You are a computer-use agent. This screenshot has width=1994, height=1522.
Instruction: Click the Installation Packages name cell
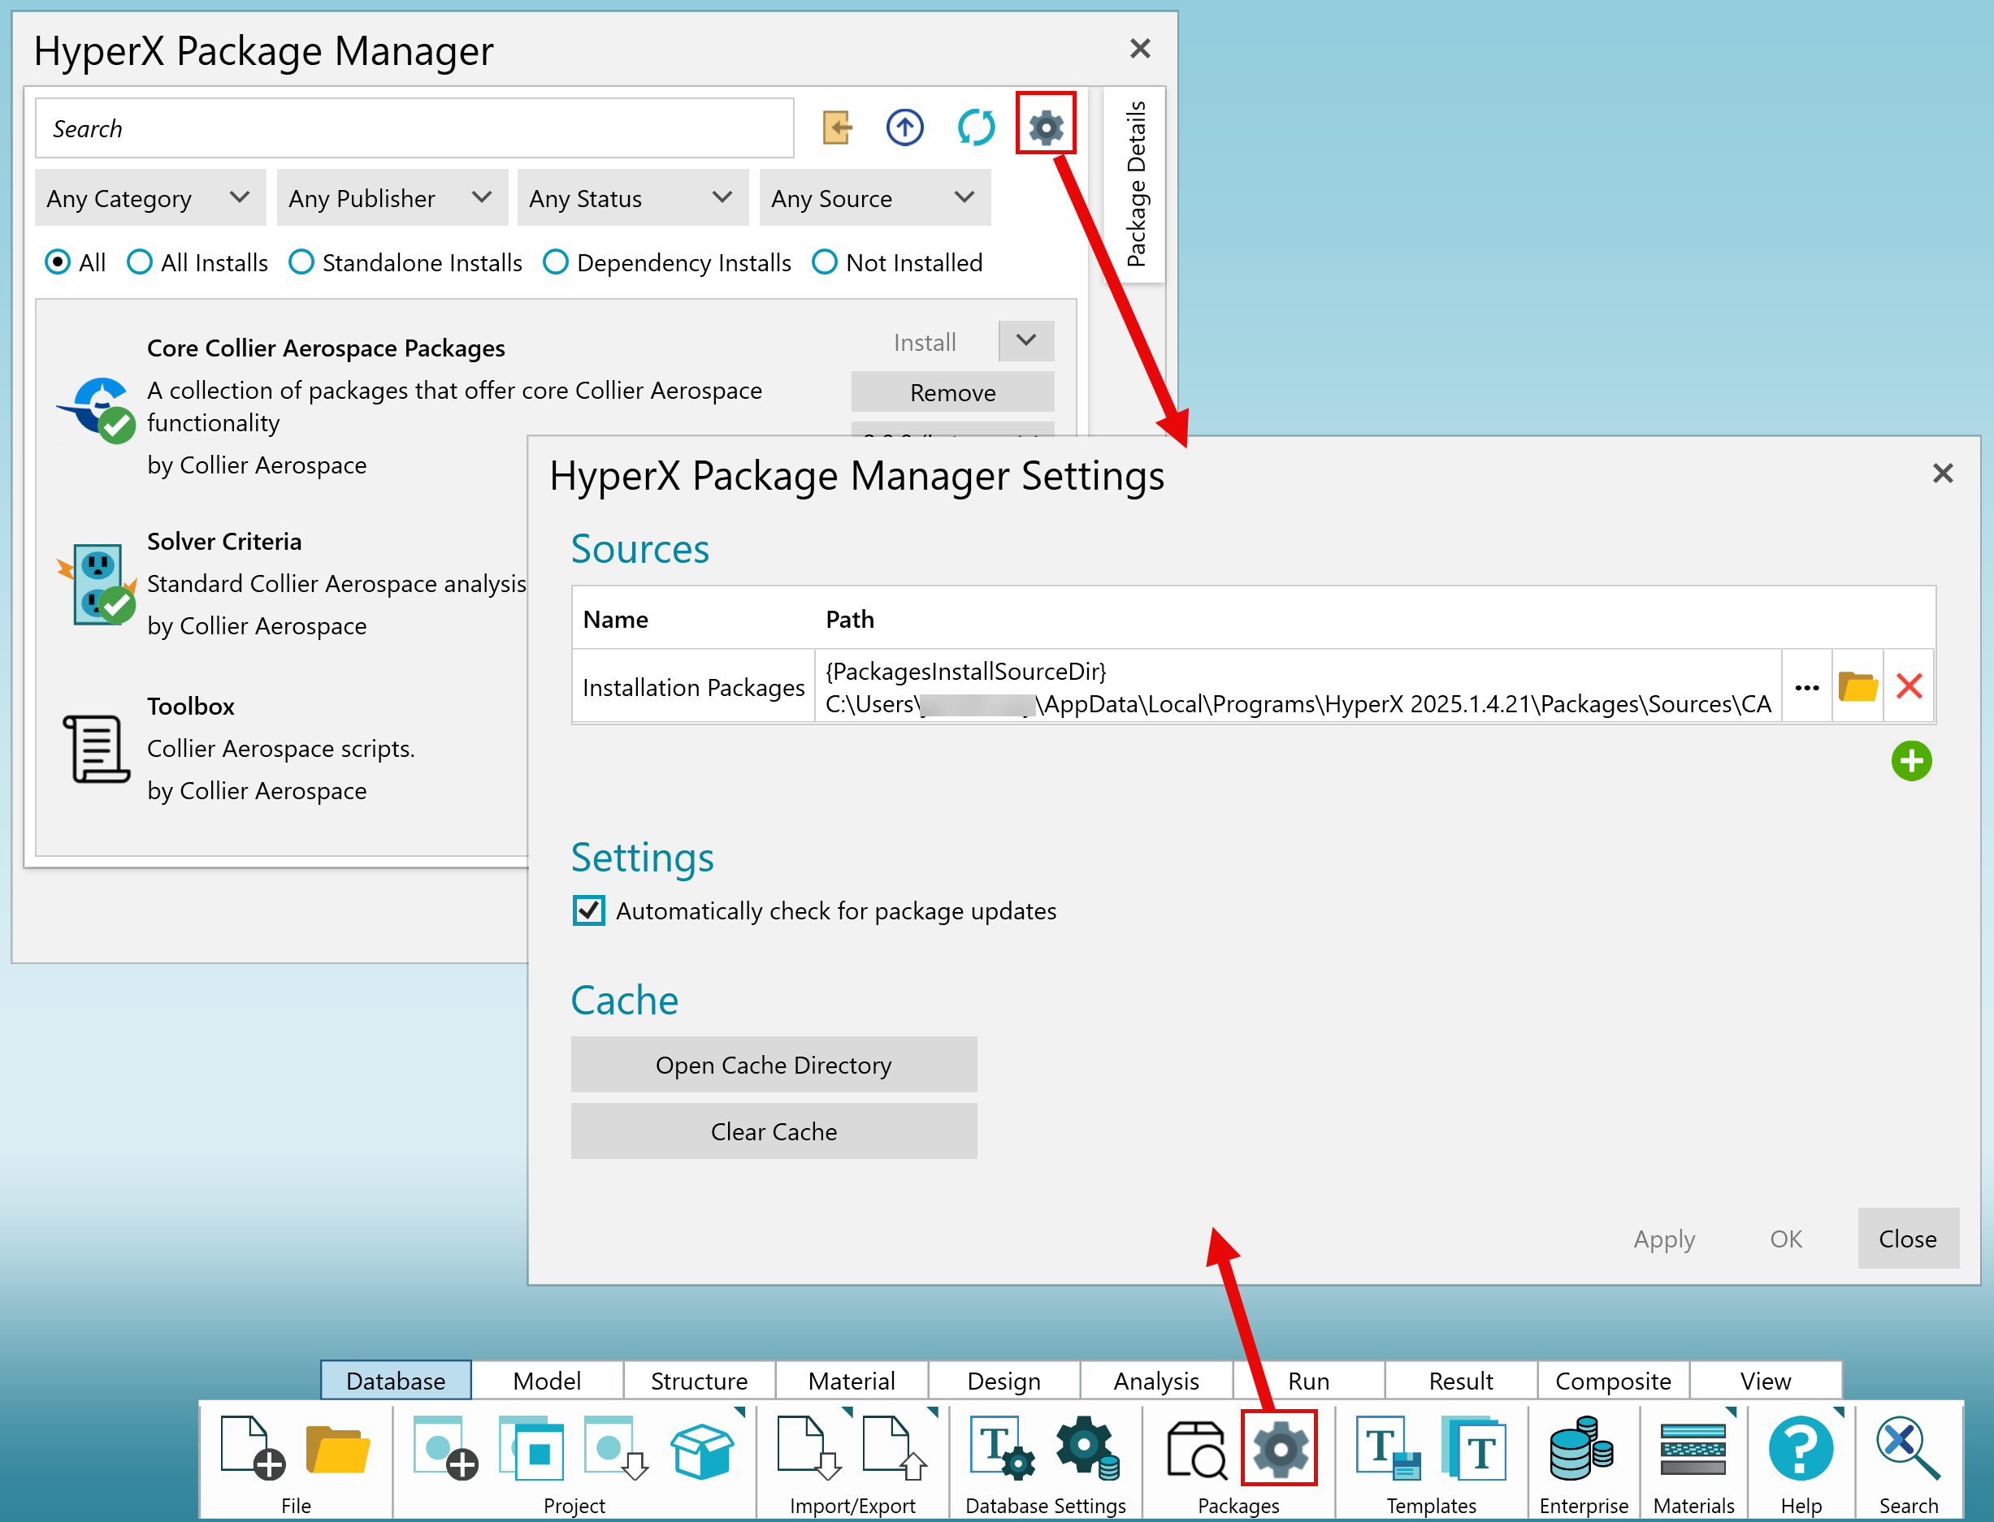click(693, 687)
